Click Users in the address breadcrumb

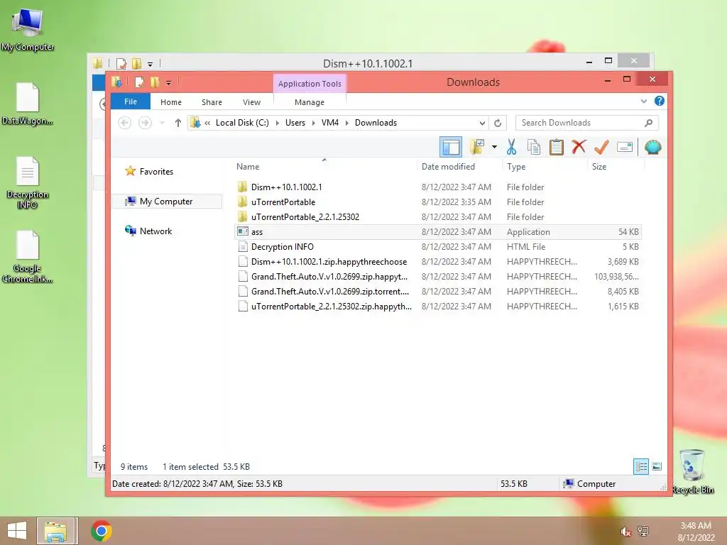coord(295,123)
